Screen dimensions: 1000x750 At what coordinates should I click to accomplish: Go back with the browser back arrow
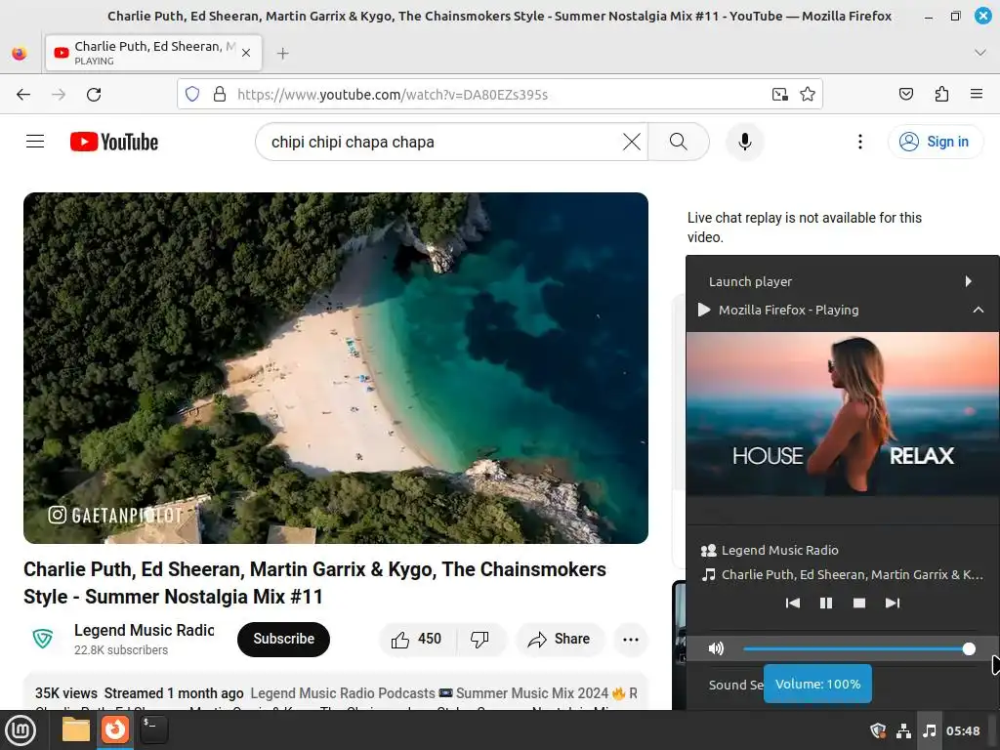tap(23, 95)
